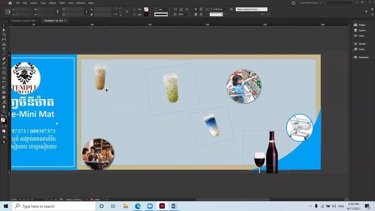The width and height of the screenshot is (375, 211).
Task: Open the Help menu
Action: (91, 3)
